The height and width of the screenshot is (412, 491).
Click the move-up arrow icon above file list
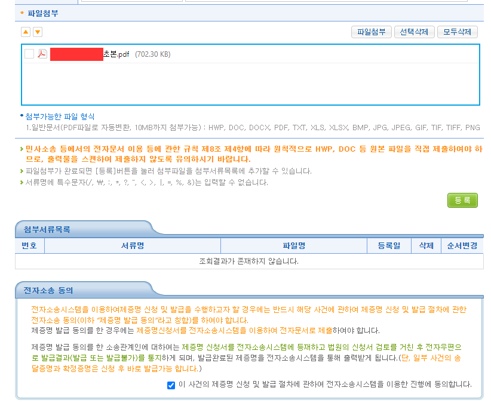click(25, 32)
